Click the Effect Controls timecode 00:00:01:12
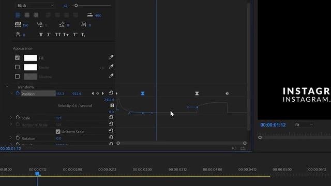Viewport: 331px width, 186px height. pyautogui.click(x=10, y=149)
